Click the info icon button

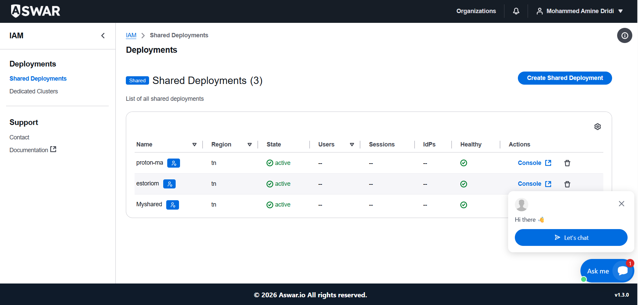point(625,36)
